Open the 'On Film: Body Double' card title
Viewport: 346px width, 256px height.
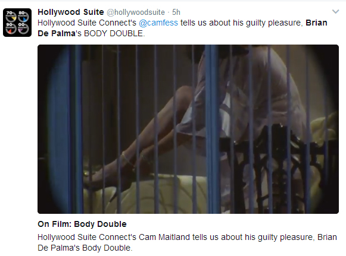pos(82,224)
